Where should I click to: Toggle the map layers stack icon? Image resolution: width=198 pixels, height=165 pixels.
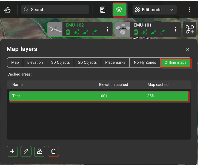click(x=119, y=10)
